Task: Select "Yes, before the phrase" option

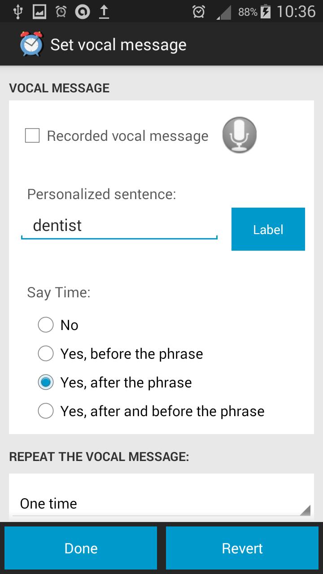Action: [46, 354]
